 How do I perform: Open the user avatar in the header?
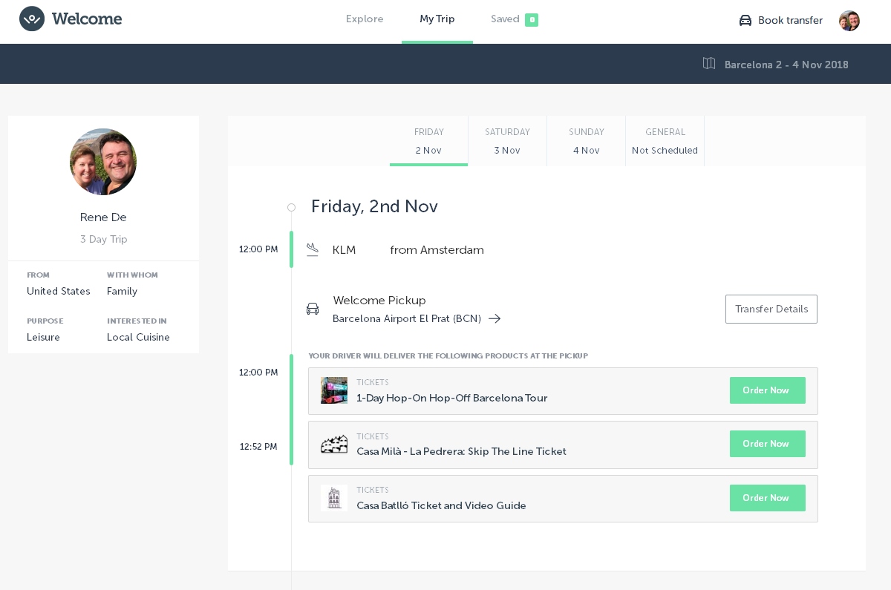tap(849, 21)
